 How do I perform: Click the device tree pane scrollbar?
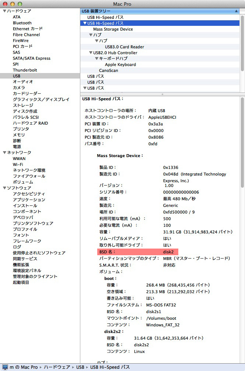point(242,44)
